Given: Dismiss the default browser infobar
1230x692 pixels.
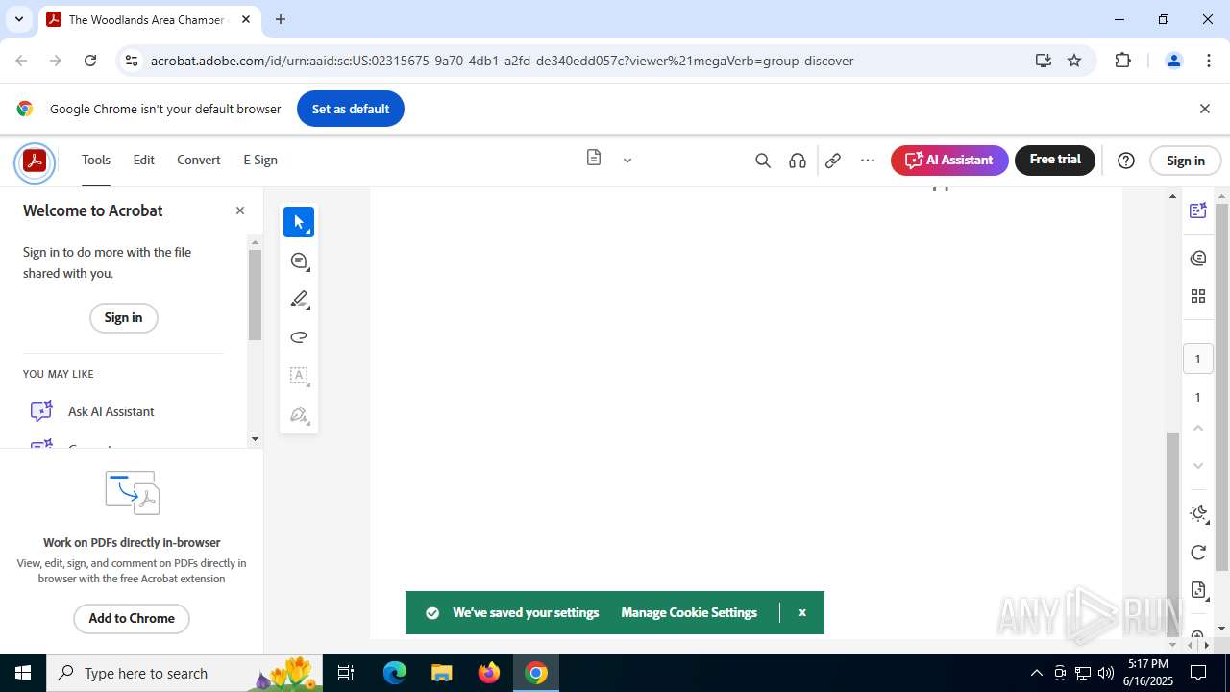Looking at the screenshot, I should coord(1204,109).
